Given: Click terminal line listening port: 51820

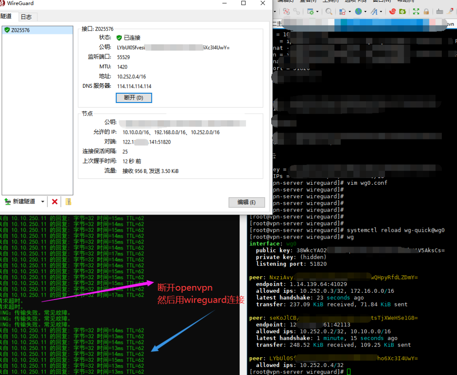Looking at the screenshot, I should point(291,264).
